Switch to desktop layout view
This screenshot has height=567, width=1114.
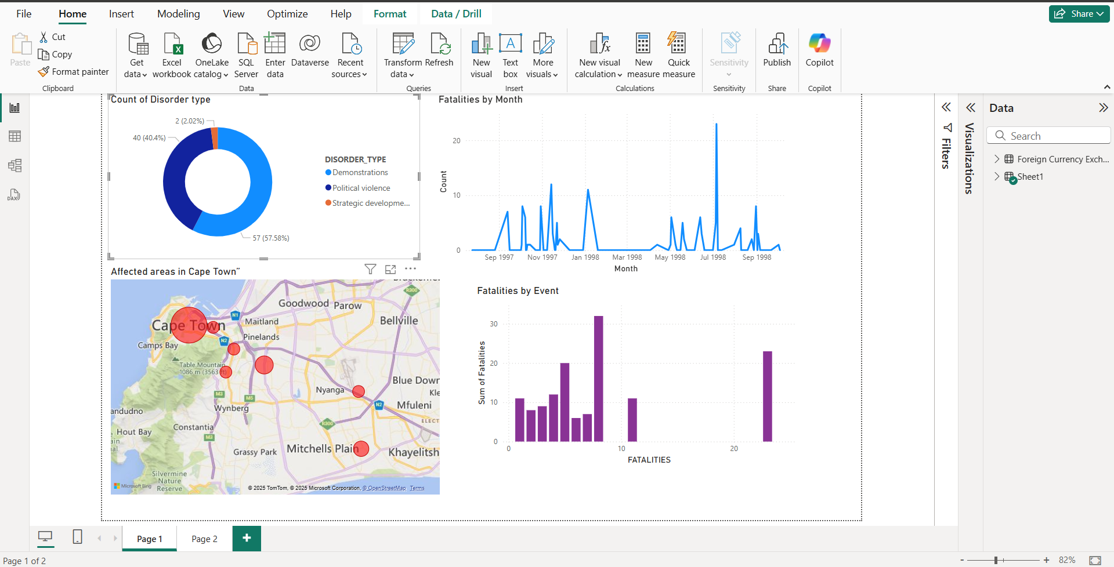click(45, 537)
